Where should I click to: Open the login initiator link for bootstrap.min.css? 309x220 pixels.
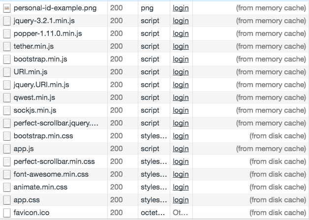click(x=181, y=136)
